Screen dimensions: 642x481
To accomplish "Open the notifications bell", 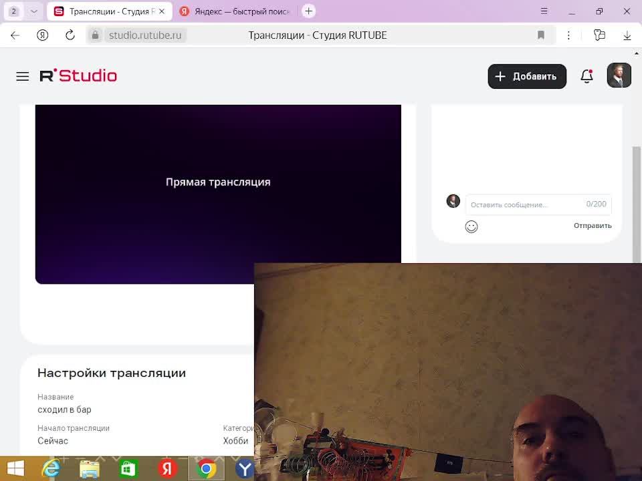I will point(586,76).
